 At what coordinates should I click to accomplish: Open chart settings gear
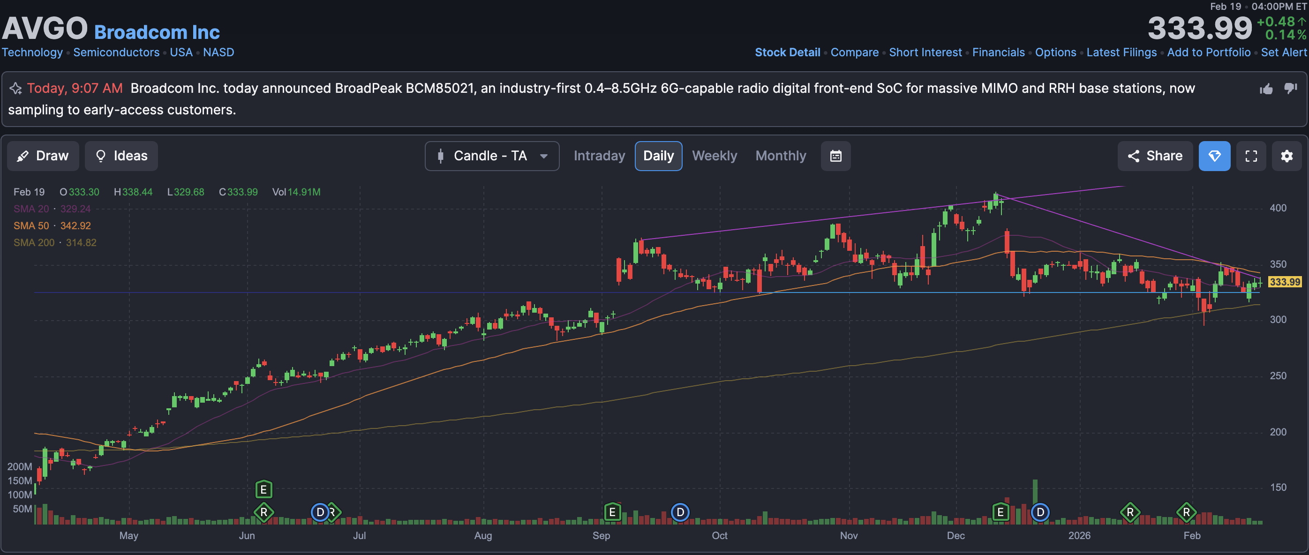pyautogui.click(x=1286, y=156)
